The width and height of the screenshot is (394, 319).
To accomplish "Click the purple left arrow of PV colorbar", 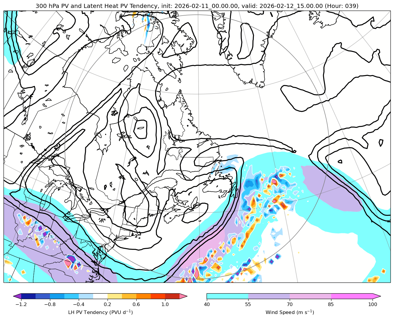I will click(x=17, y=296).
